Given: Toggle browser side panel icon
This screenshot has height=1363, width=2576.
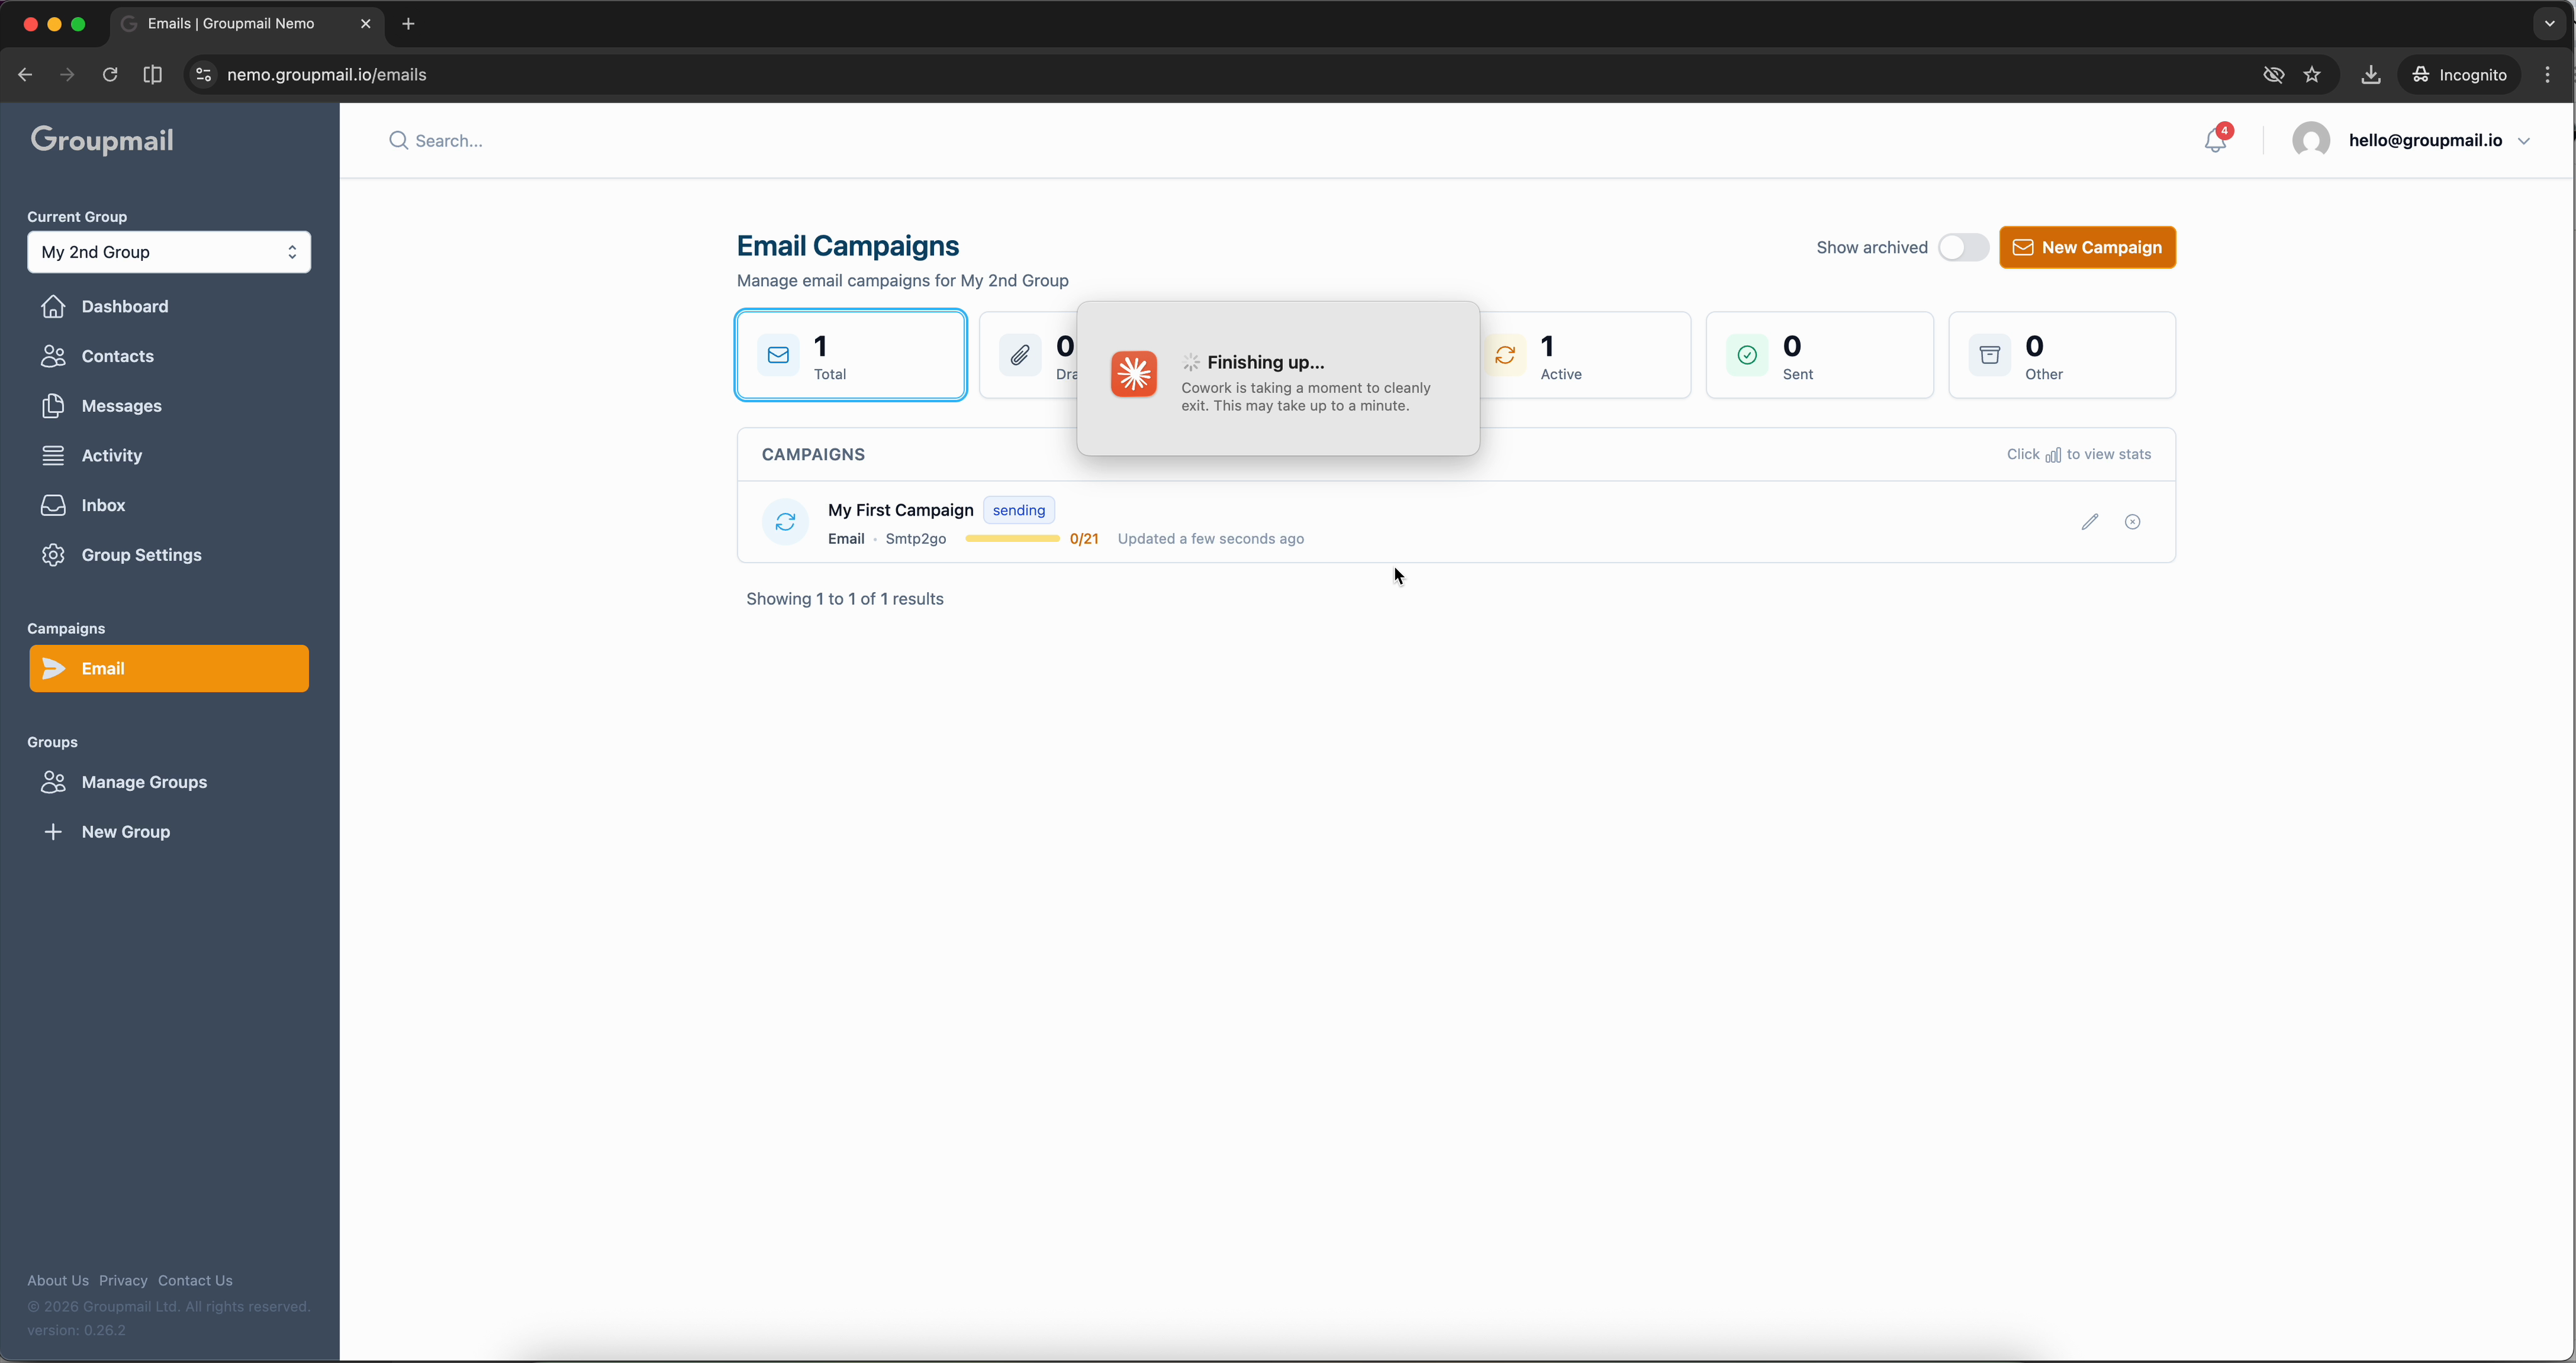Looking at the screenshot, I should (152, 75).
